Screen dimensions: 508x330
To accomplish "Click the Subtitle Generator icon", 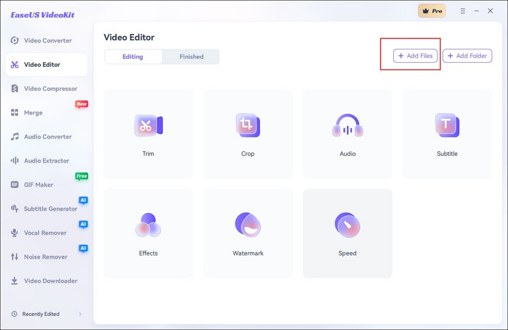I will tap(15, 208).
